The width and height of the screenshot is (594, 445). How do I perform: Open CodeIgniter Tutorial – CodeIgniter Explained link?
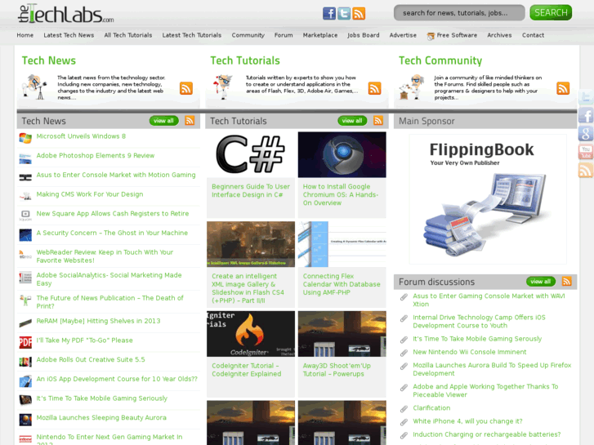[x=246, y=370]
